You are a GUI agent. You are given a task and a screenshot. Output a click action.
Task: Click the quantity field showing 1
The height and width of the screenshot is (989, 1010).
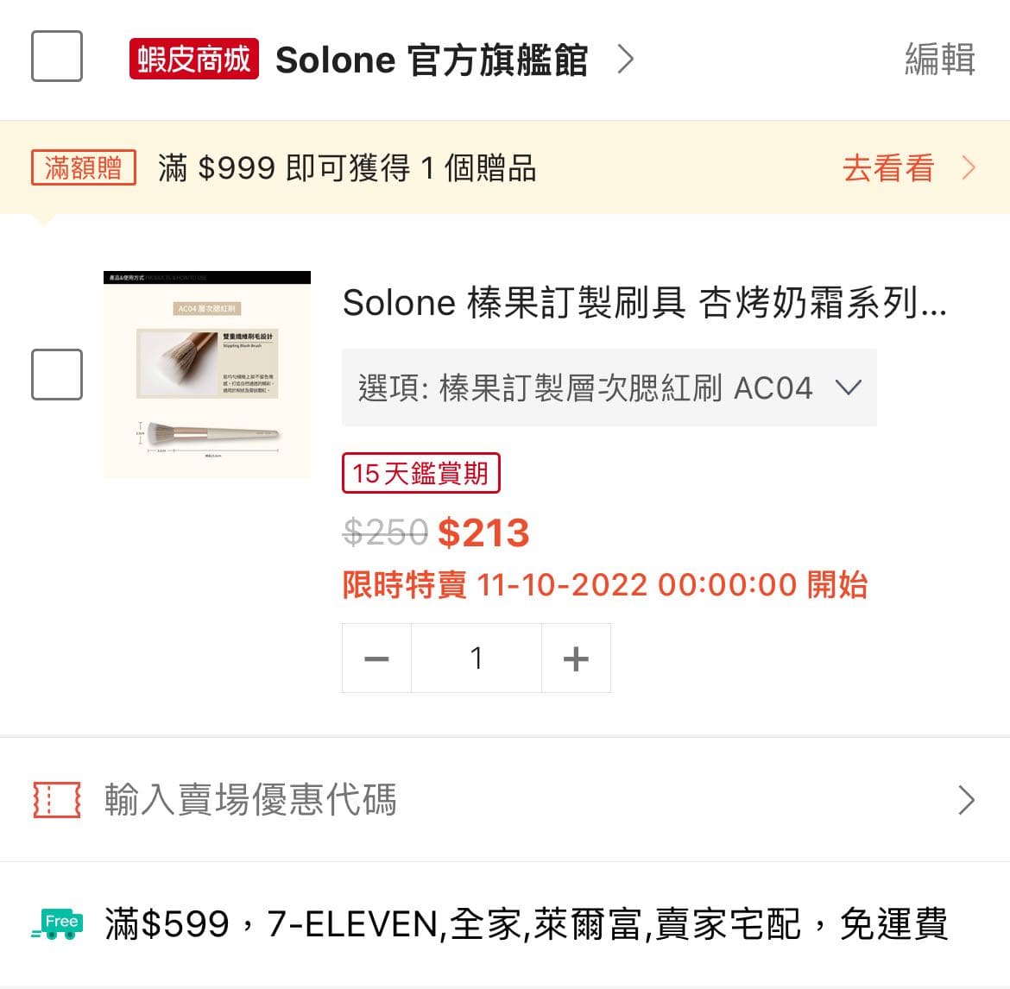(x=477, y=658)
